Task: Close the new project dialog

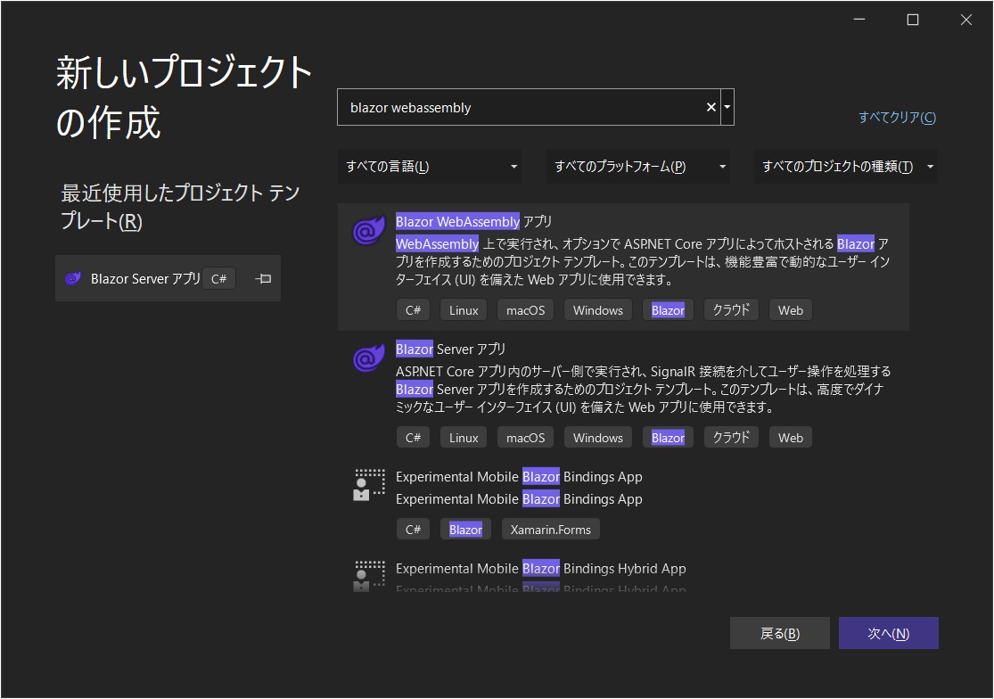Action: [x=966, y=20]
